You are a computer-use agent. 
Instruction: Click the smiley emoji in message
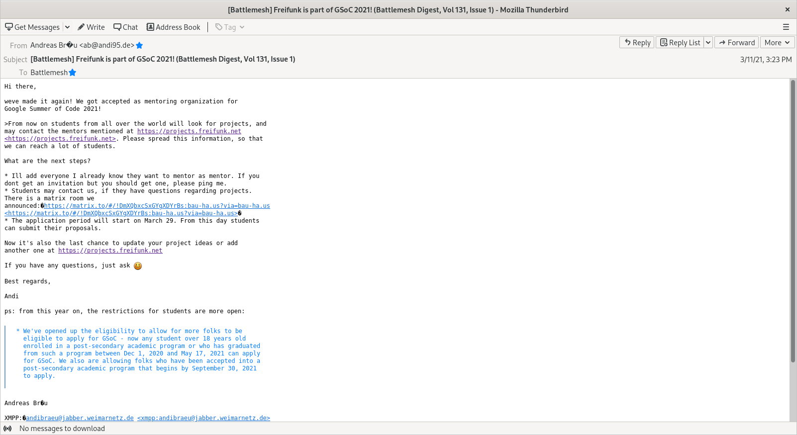(x=138, y=266)
